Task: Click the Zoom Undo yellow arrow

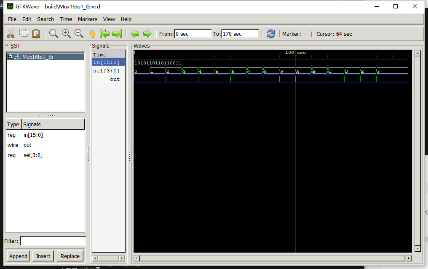Action: coord(91,33)
